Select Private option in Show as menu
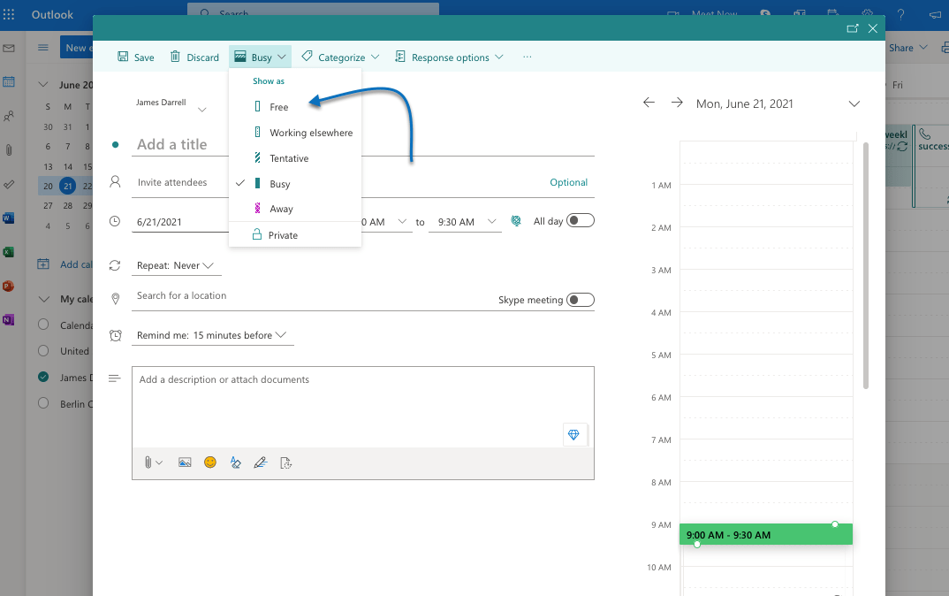The width and height of the screenshot is (949, 596). (283, 235)
